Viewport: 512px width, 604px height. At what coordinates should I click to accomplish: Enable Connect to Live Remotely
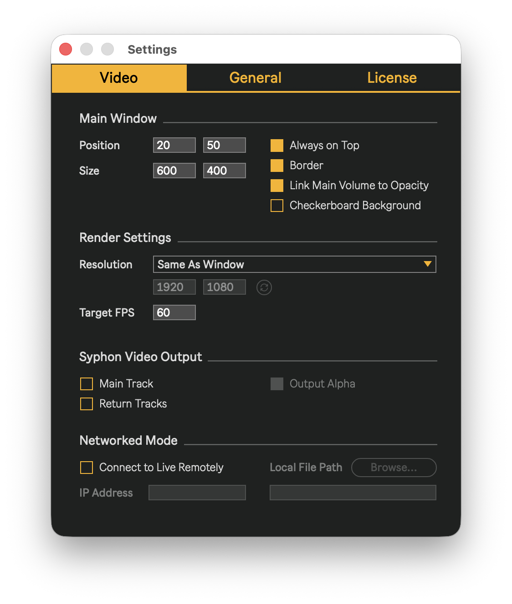[87, 468]
